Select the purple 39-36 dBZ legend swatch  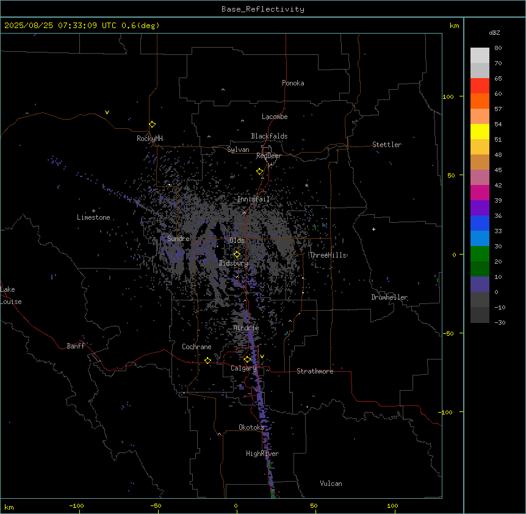coord(480,208)
